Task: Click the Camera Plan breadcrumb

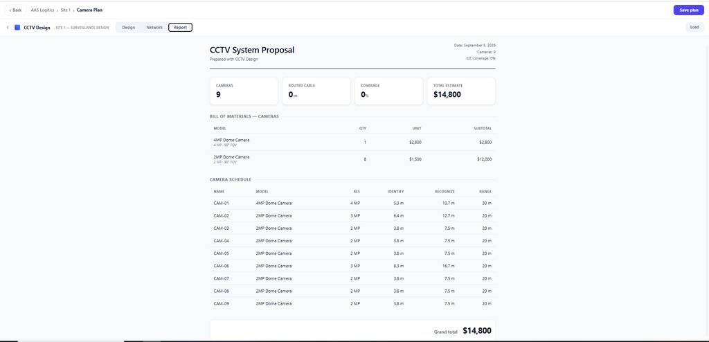Action: click(89, 10)
